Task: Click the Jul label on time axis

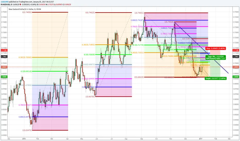Action: tap(112, 139)
